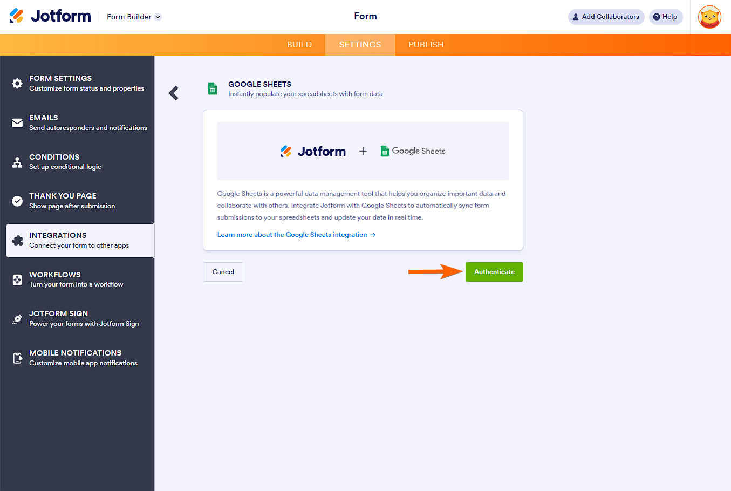This screenshot has width=731, height=491.
Task: Click the Jotform logo in integration banner
Action: 313,152
